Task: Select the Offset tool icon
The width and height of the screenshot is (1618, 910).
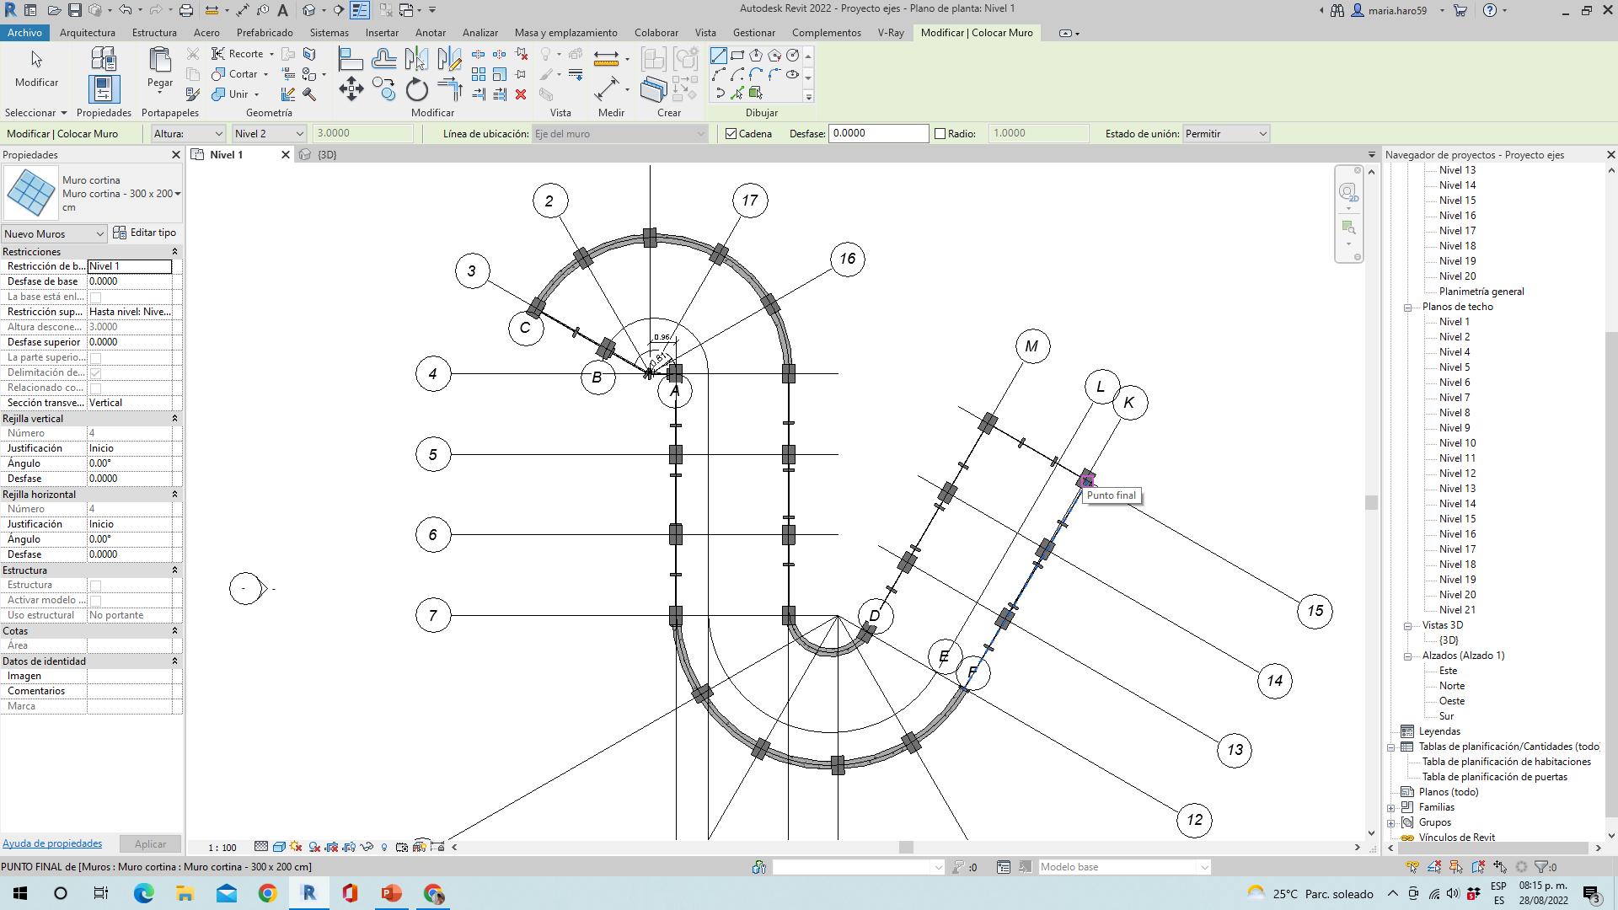Action: [x=384, y=58]
